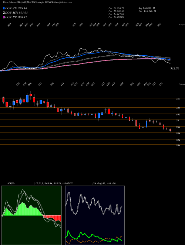Screen dimensions: 185x245
Task: Click the 'Pre C: 350.20' value
Action: pyautogui.click(x=116, y=17)
